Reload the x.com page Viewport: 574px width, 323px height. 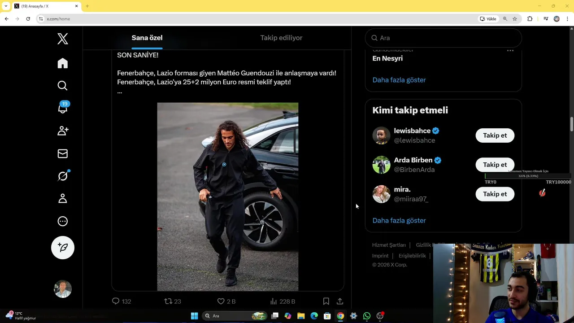click(28, 19)
